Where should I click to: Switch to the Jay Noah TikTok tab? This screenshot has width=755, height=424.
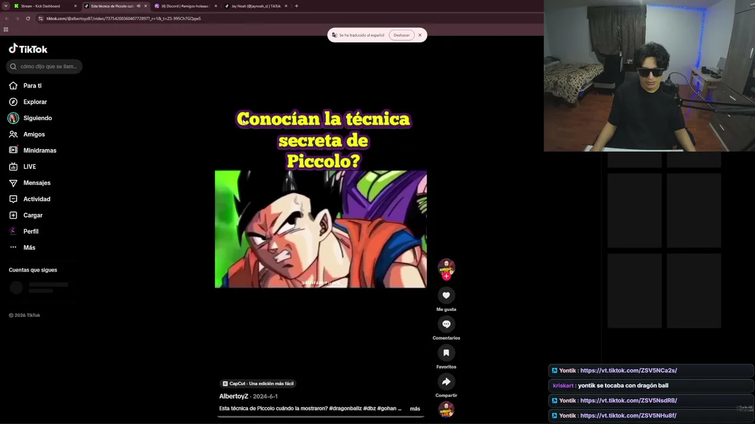click(x=255, y=6)
